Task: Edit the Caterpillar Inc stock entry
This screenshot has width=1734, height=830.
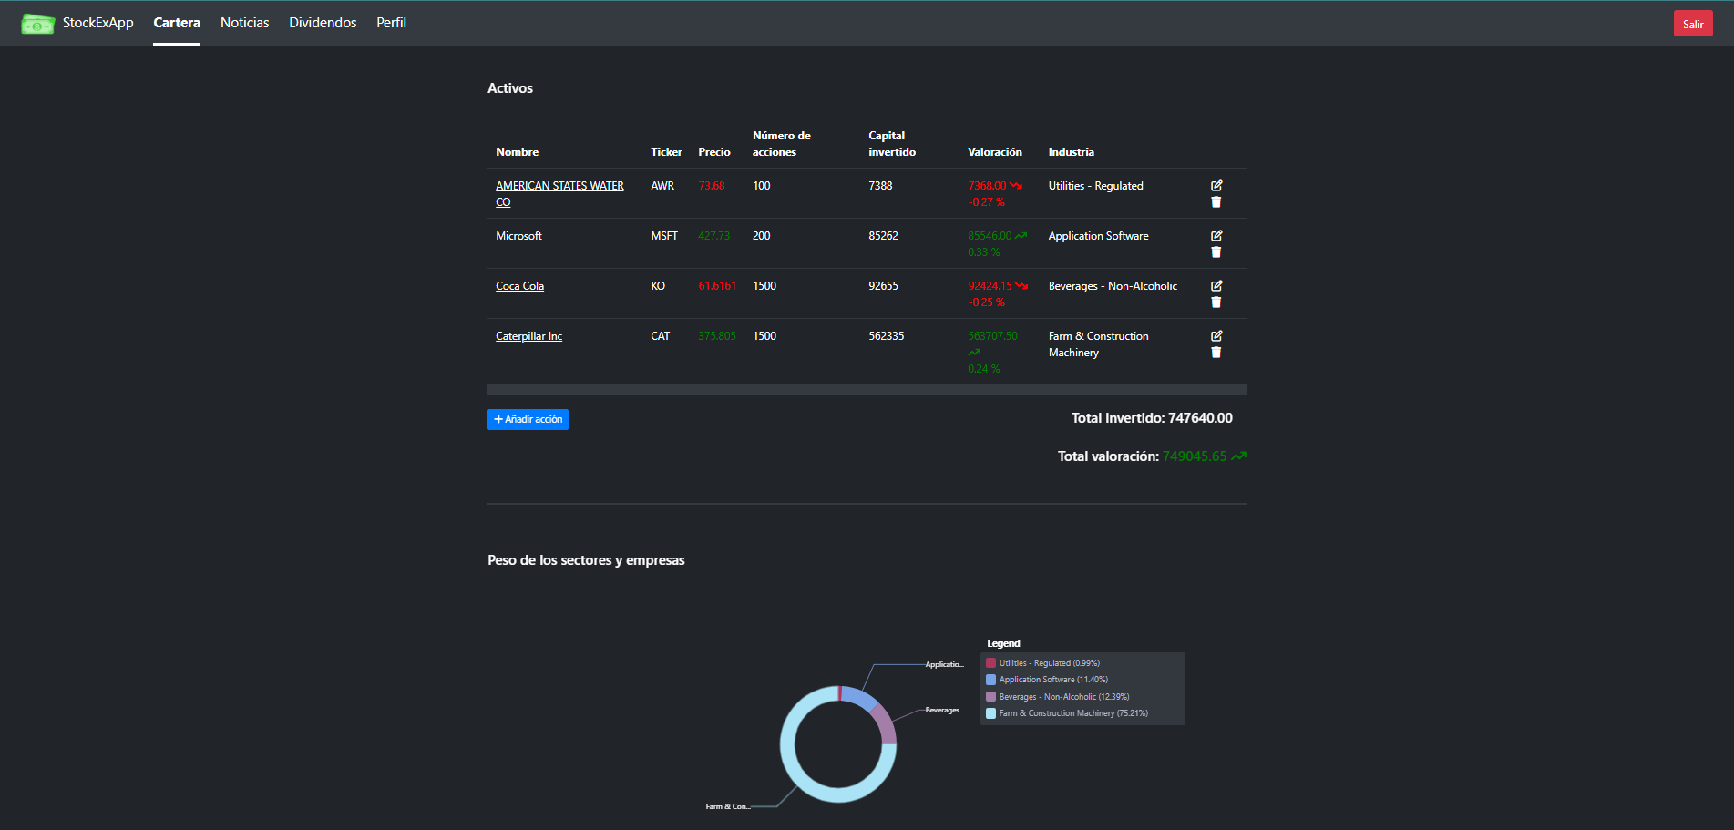Action: [x=1216, y=336]
